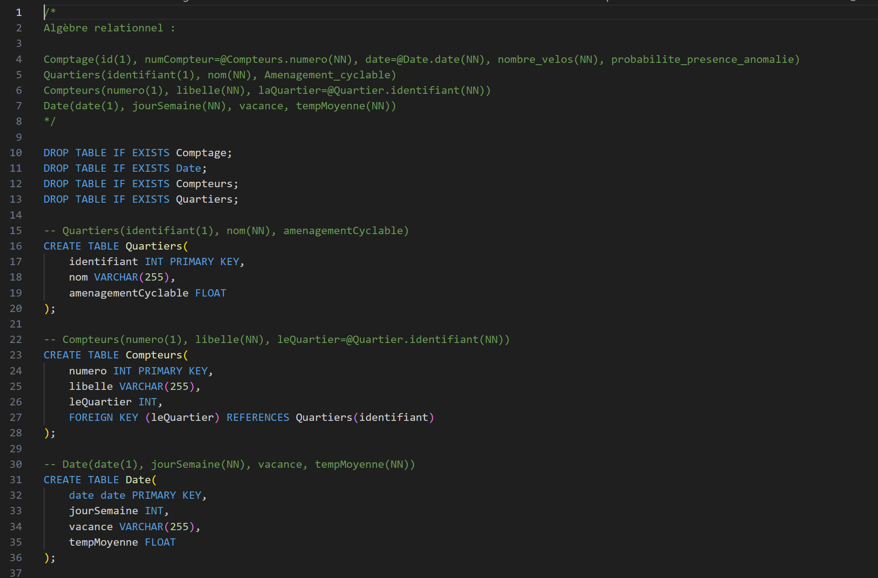The height and width of the screenshot is (578, 878).
Task: Click 'tempMoyenne' column in Date table definition
Action: click(x=103, y=542)
